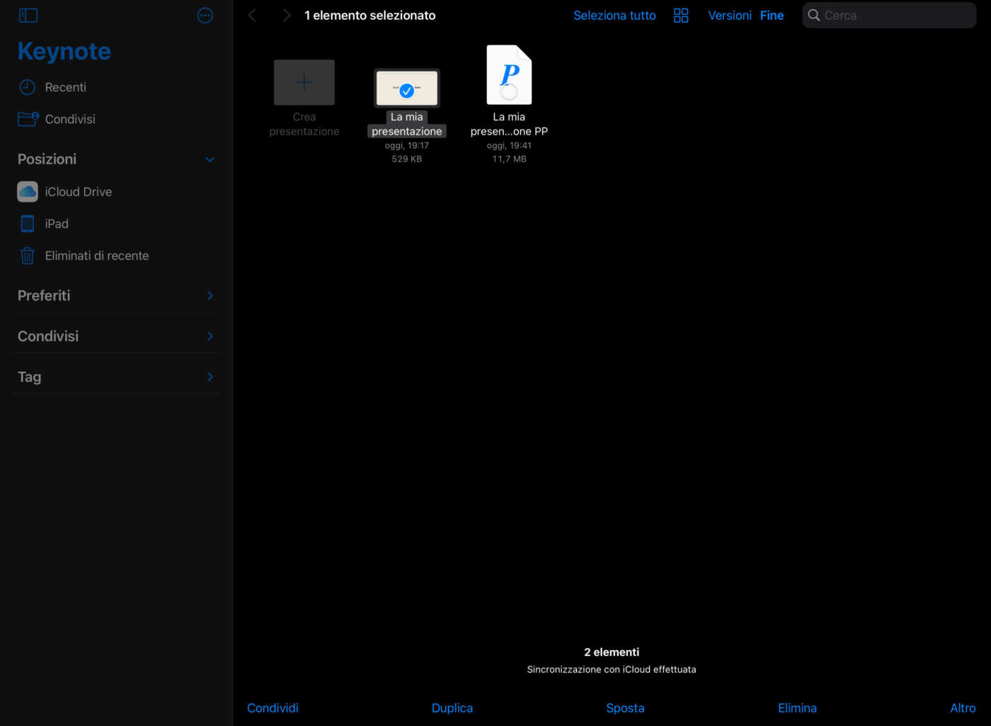This screenshot has width=991, height=726.
Task: Tap Altro in the bottom toolbar
Action: [x=963, y=708]
